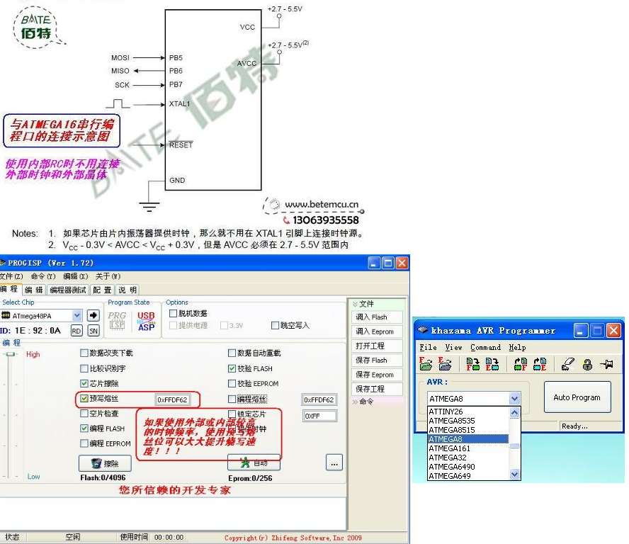Open PROGISP 命令(Y) menu
The width and height of the screenshot is (629, 544).
click(x=43, y=276)
